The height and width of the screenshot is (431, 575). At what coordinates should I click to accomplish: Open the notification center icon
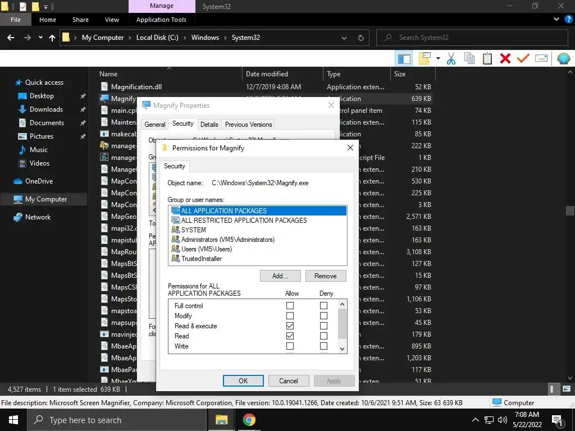[x=558, y=421]
